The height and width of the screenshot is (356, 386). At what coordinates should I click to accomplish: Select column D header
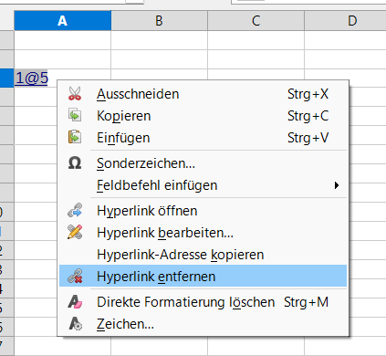345,21
